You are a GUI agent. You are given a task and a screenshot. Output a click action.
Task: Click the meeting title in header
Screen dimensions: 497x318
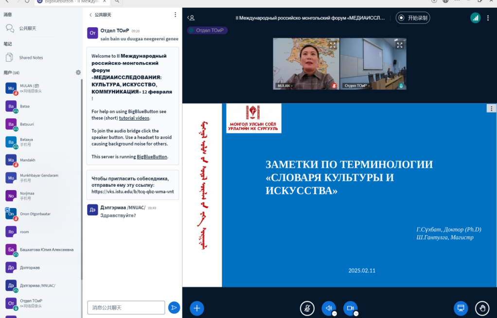[310, 18]
